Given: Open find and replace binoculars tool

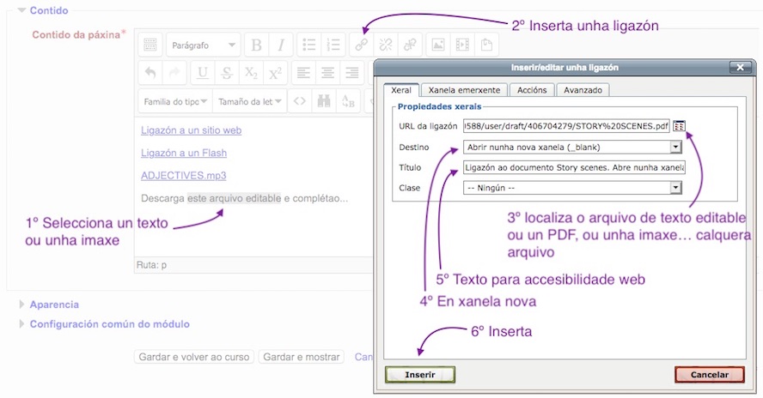Looking at the screenshot, I should tap(324, 101).
